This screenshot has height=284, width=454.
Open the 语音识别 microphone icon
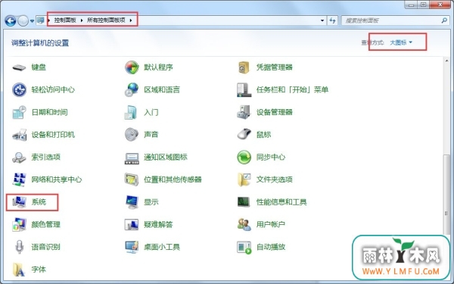(x=19, y=247)
